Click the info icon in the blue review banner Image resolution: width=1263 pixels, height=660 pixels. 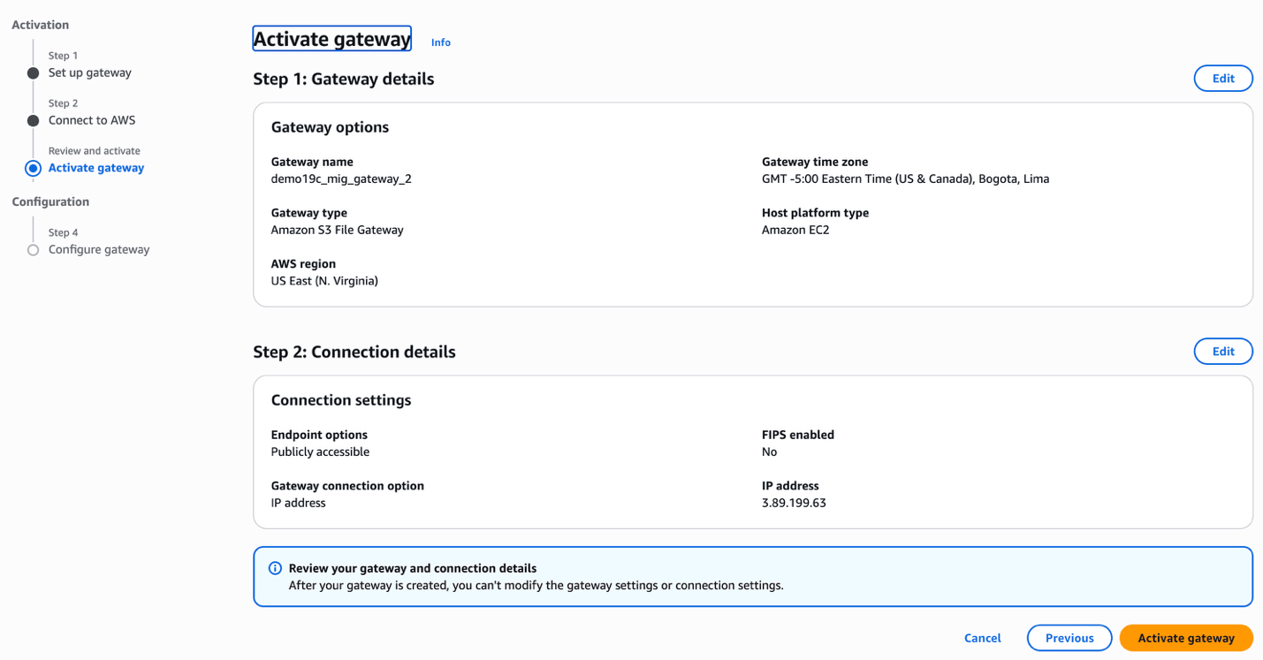tap(275, 568)
